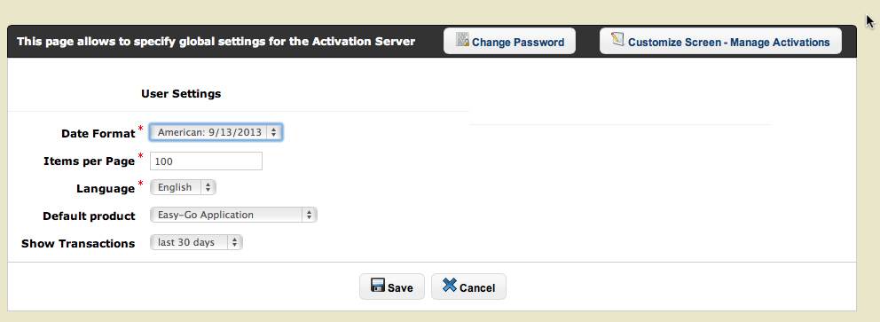Click the Show Transactions label
Screen dimensions: 880x322
click(x=78, y=243)
